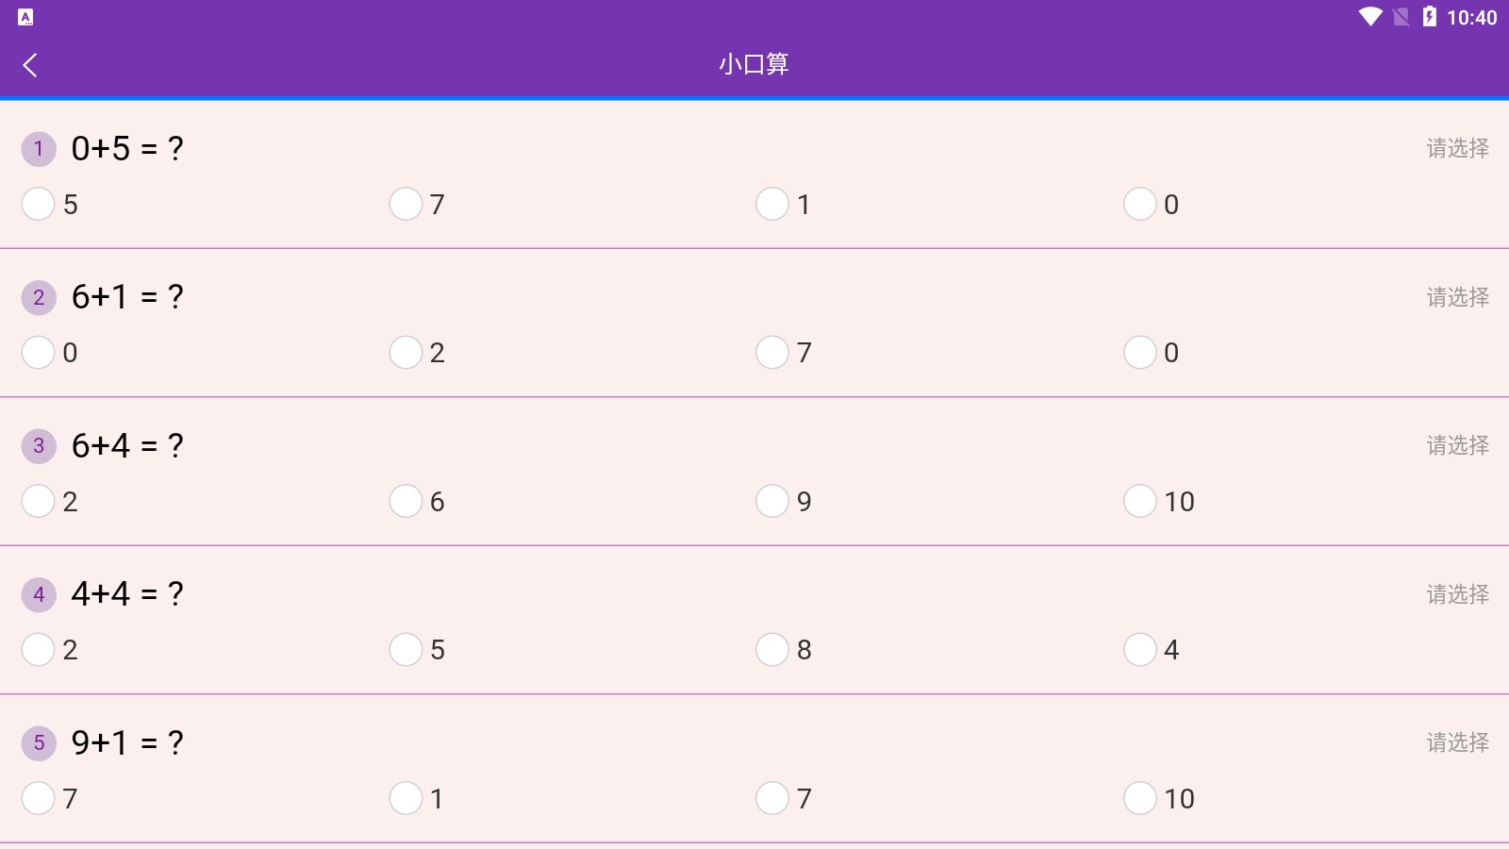This screenshot has height=849, width=1509.
Task: Tap question number 5 badge
Action: click(39, 743)
